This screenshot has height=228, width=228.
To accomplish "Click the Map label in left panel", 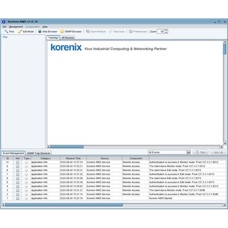I will click(5, 37).
